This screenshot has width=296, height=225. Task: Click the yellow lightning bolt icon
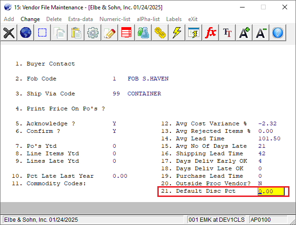coord(177,33)
